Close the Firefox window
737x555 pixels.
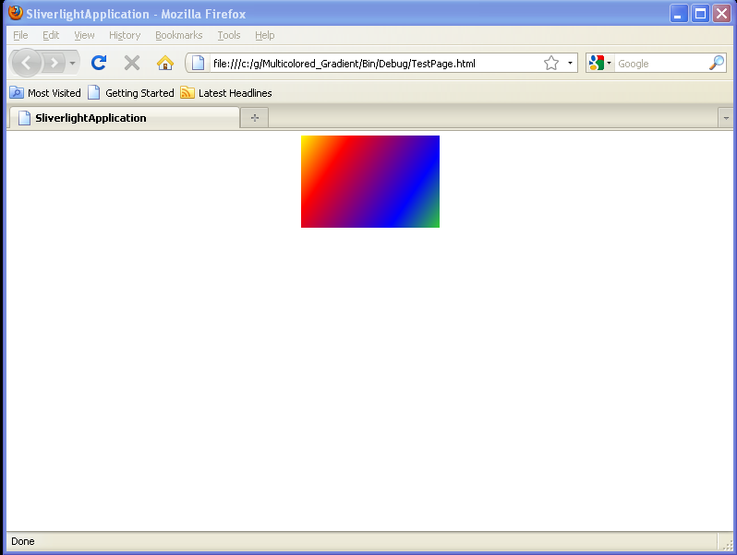[x=721, y=14]
